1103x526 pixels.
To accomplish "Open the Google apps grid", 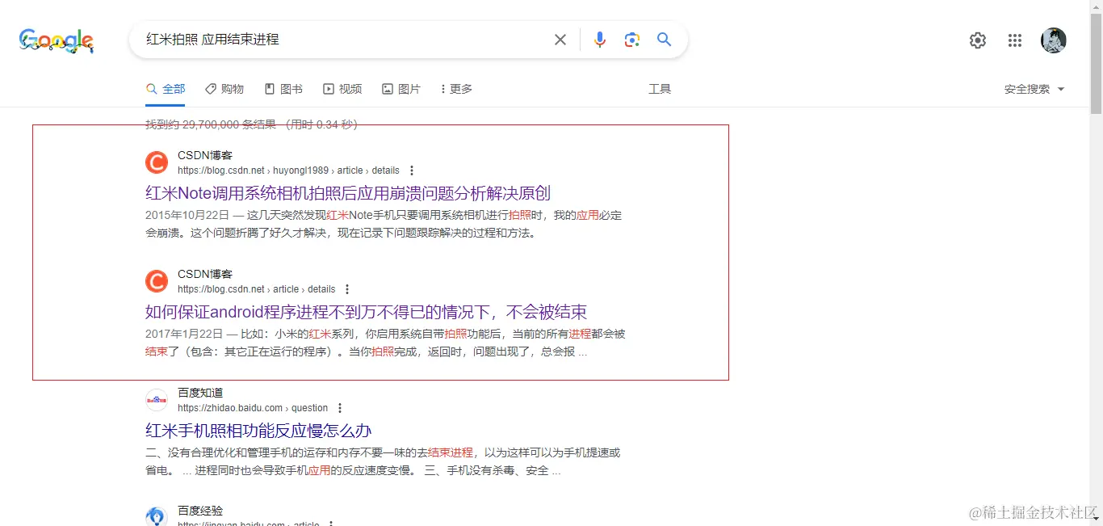I will 1015,40.
